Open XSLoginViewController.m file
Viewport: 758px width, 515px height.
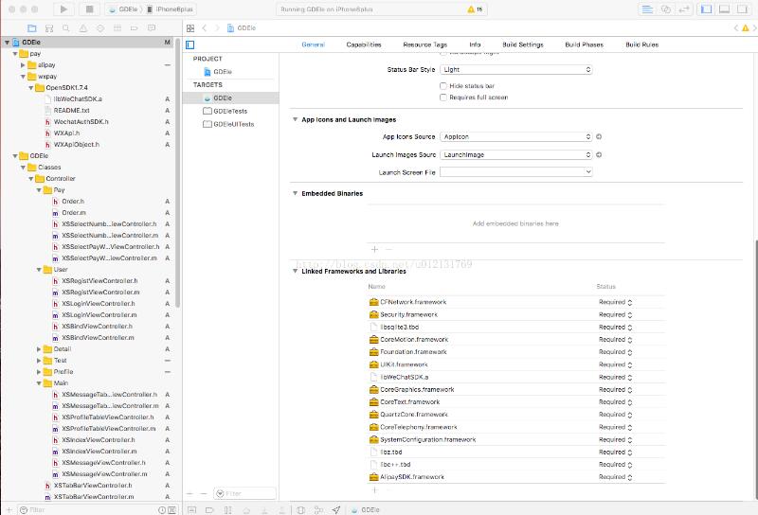click(x=99, y=315)
